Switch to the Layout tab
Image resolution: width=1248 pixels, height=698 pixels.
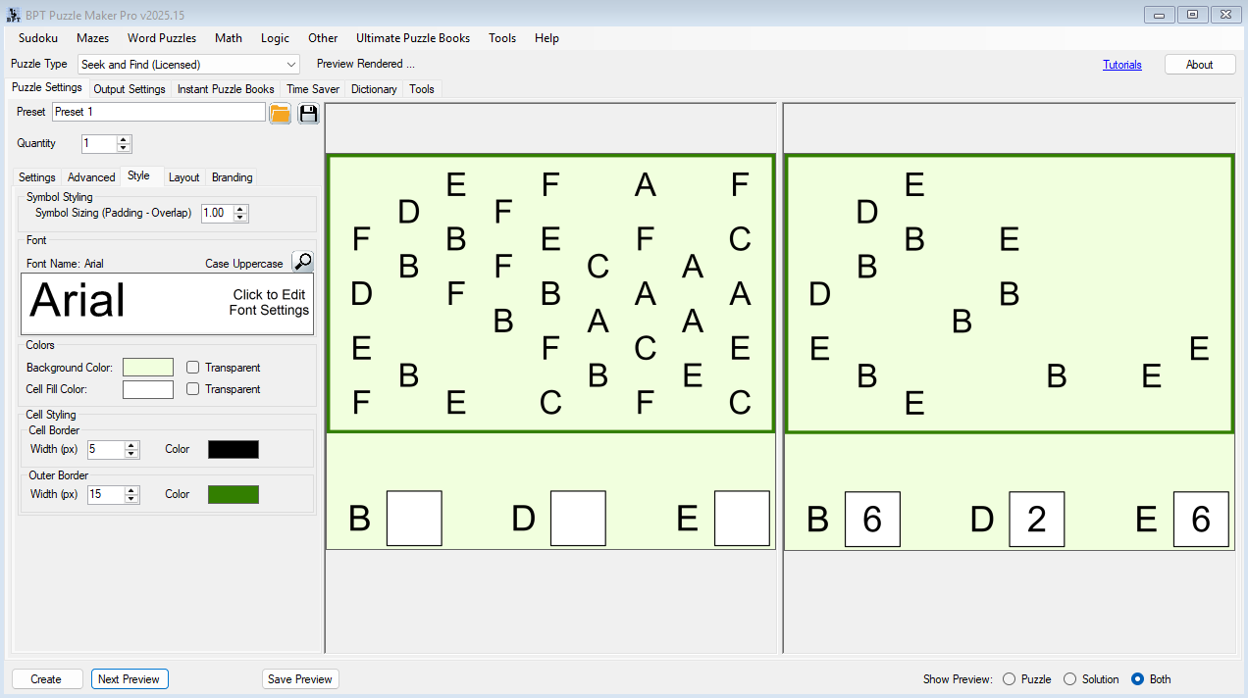click(x=183, y=177)
